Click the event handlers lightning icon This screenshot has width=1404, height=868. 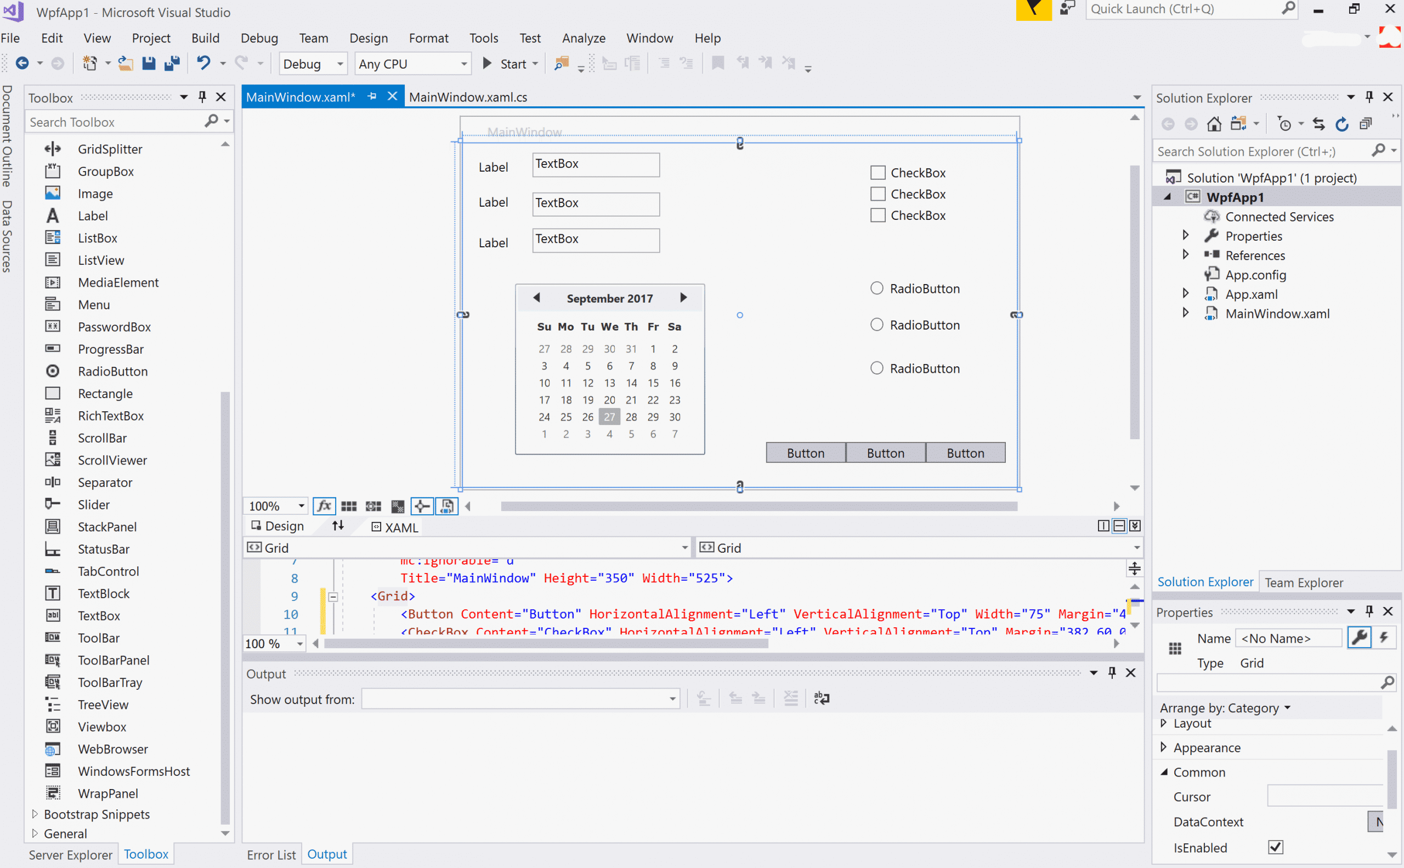click(x=1384, y=637)
